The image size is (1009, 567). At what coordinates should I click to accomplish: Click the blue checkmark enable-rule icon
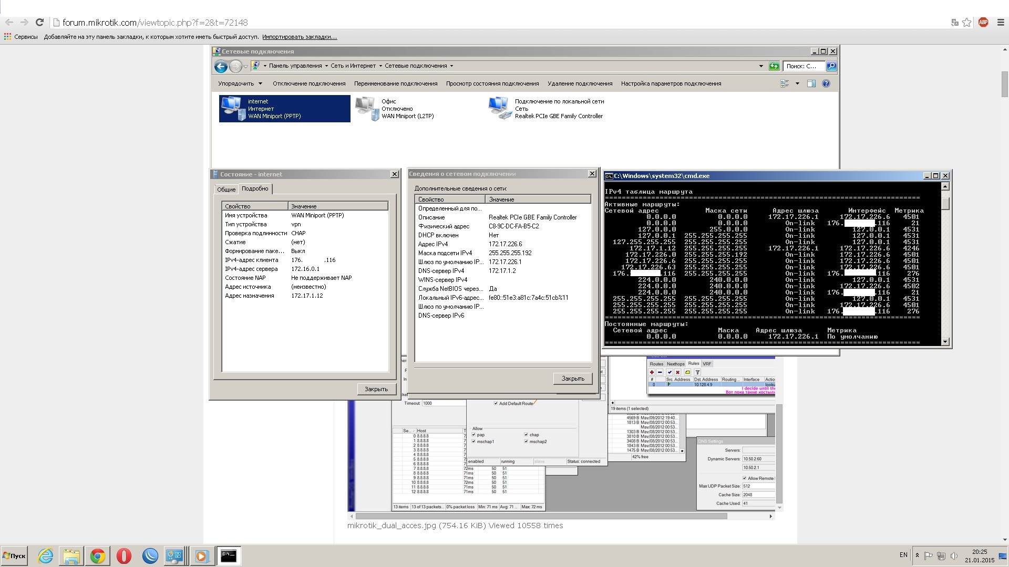click(670, 372)
